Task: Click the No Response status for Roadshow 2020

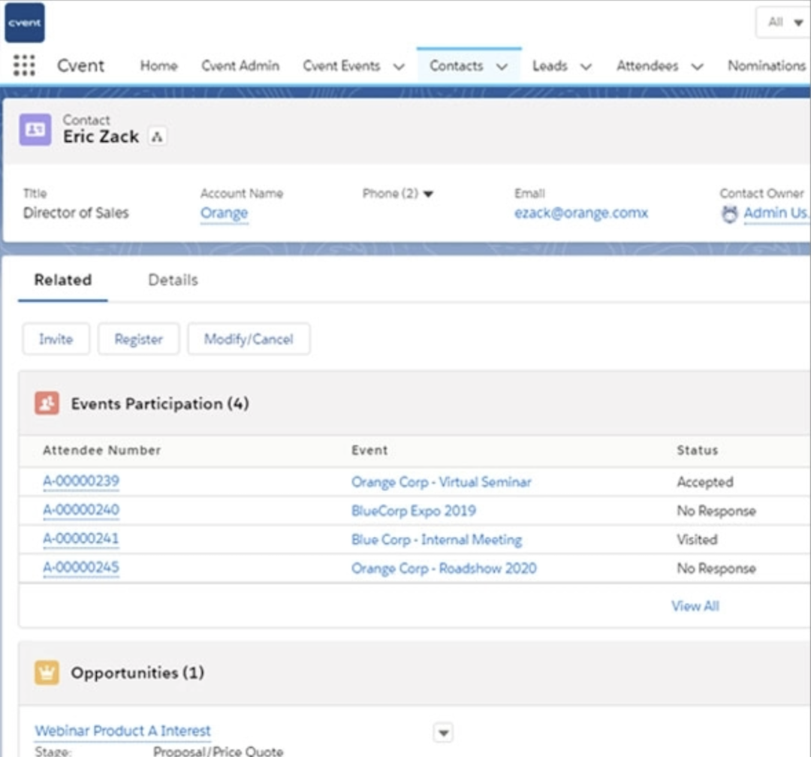Action: coord(716,569)
